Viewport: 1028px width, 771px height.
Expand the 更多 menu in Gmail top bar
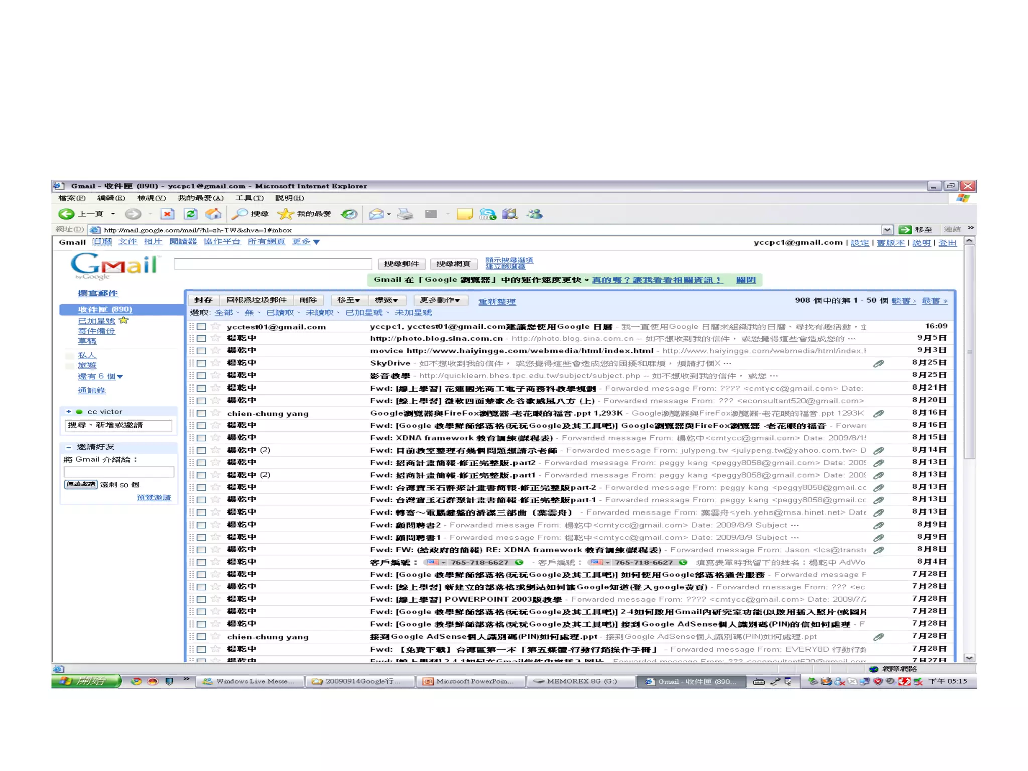(x=306, y=242)
